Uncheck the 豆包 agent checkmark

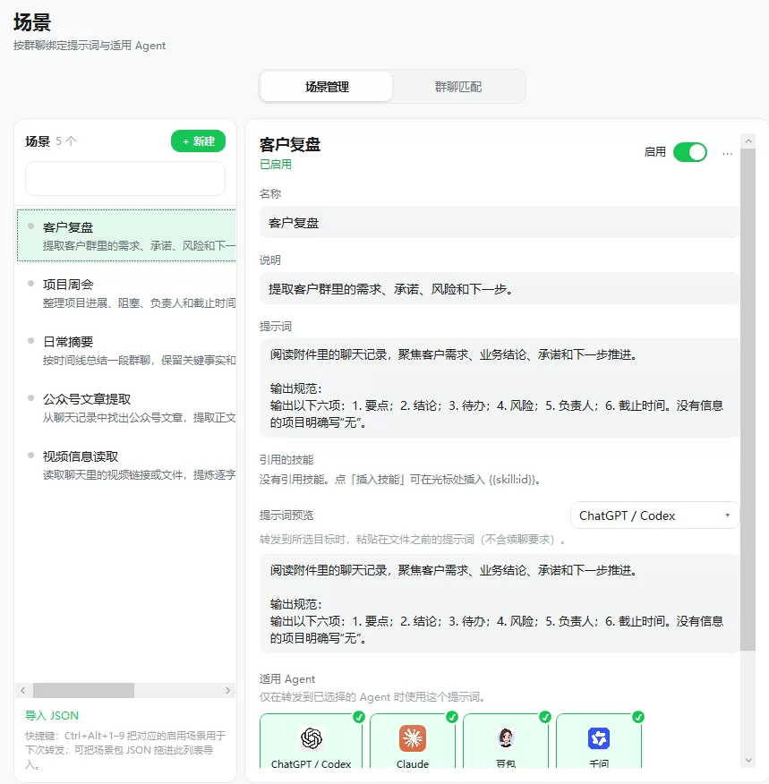(545, 717)
